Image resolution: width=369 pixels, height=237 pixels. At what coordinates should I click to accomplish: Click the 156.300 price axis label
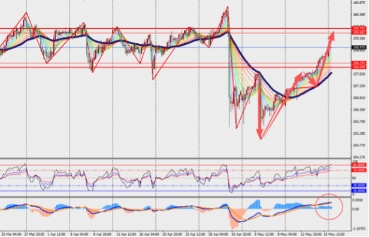point(359,110)
